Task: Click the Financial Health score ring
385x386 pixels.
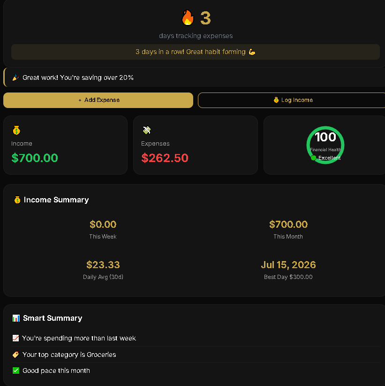Action: 325,145
